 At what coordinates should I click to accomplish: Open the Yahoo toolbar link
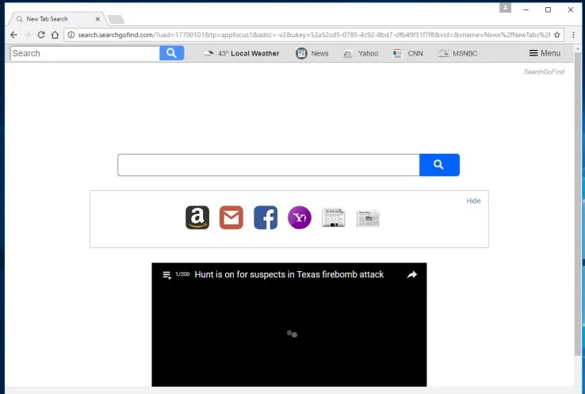(361, 54)
